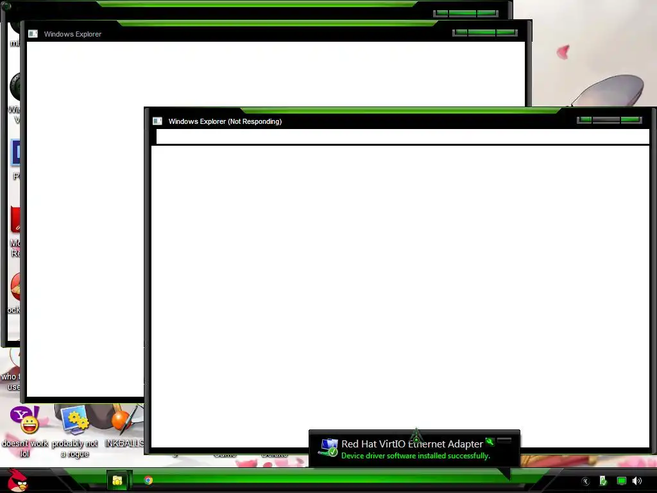Screen dimensions: 657x493
Task: Select the "probably not a rogue" desktop icon
Action: tap(74, 431)
